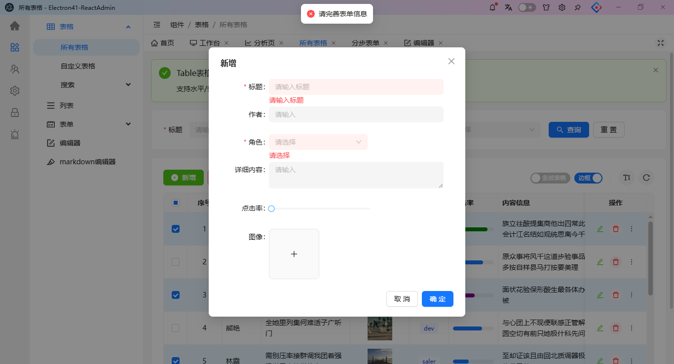
Task: Open the users icon in the left rail
Action: [x=15, y=69]
